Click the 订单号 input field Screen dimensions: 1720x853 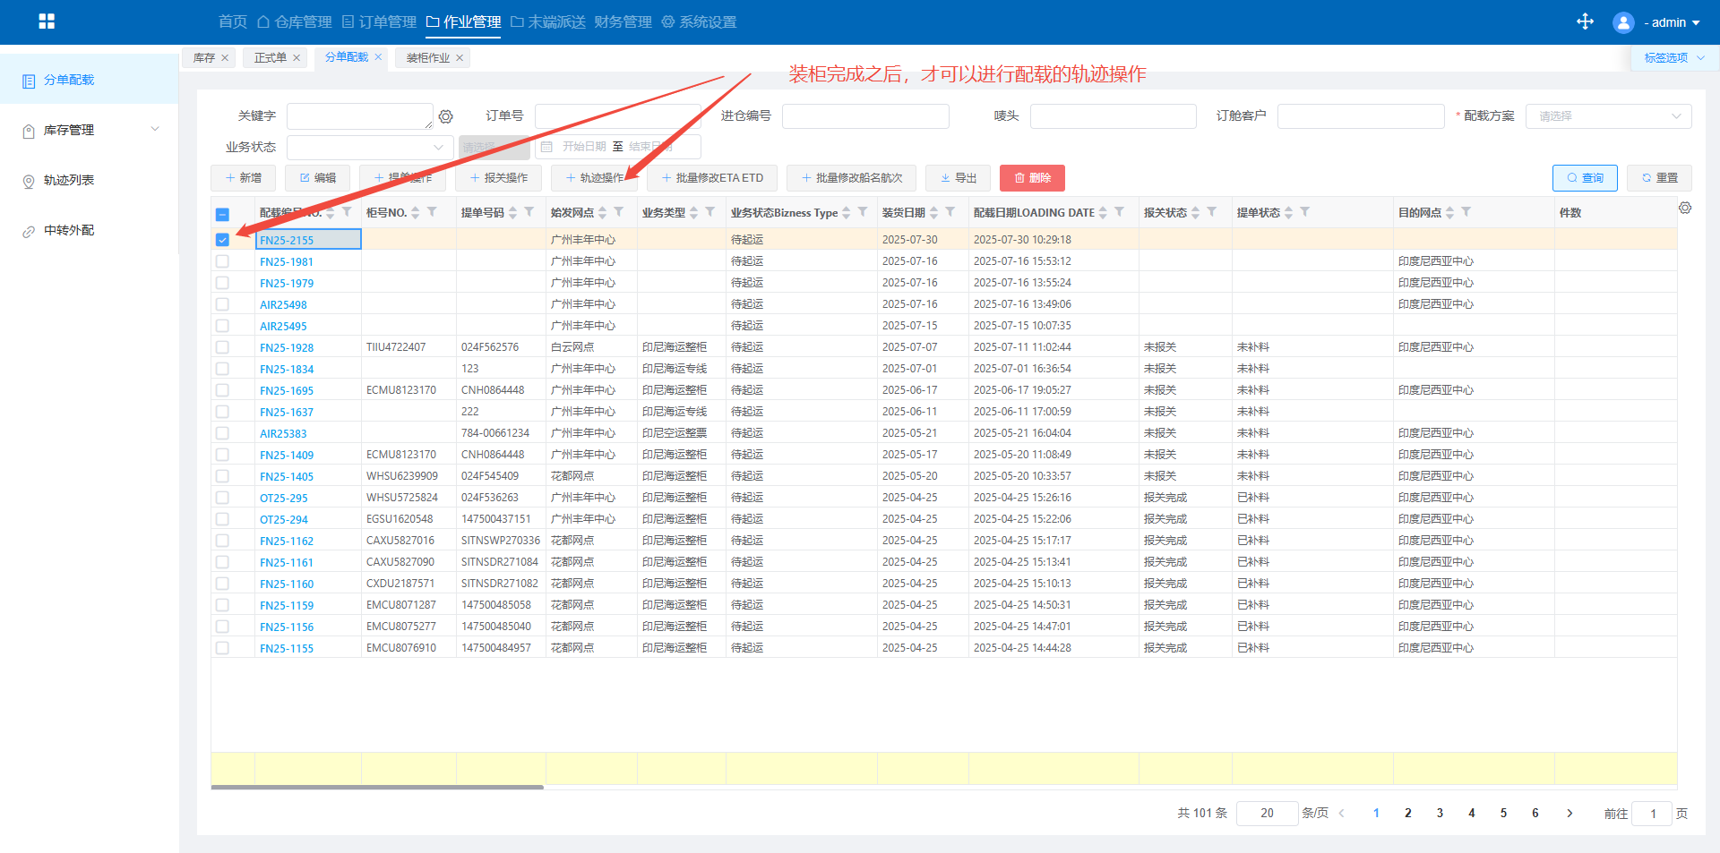pyautogui.click(x=617, y=116)
